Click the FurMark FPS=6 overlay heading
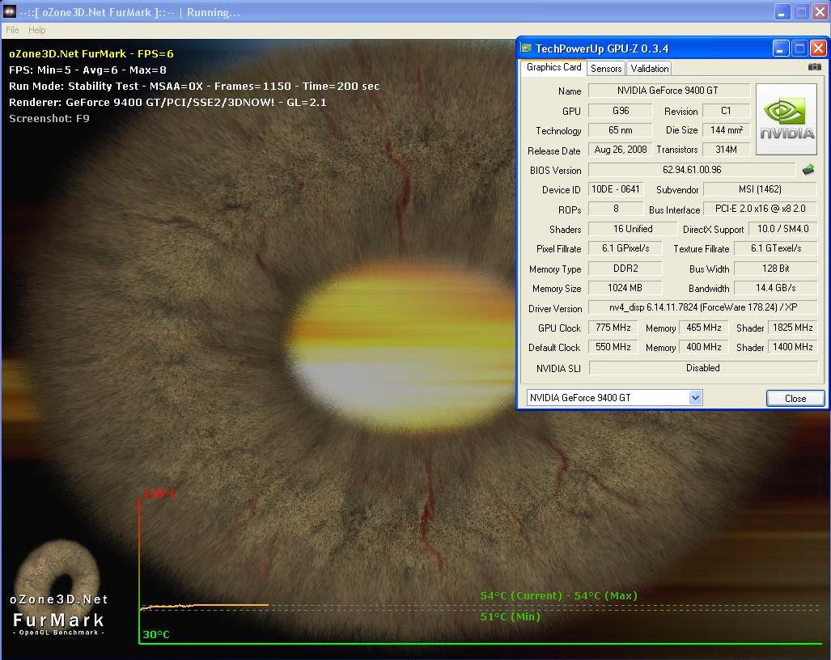 point(91,53)
